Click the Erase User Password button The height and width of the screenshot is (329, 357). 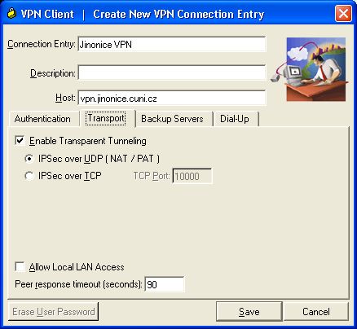[x=54, y=311]
